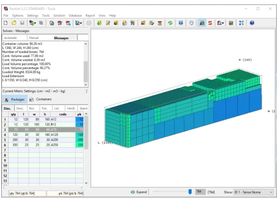Click the messages panel vertical scrollbar thumb
Image resolution: width=277 pixels, height=199 pixels.
pos(86,71)
